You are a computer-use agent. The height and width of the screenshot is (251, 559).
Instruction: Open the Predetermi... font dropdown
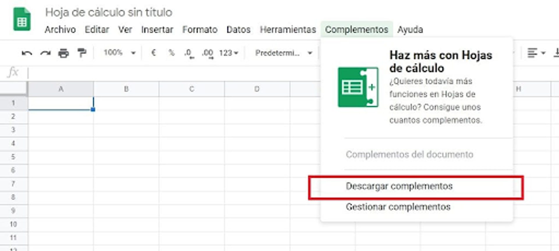point(283,53)
